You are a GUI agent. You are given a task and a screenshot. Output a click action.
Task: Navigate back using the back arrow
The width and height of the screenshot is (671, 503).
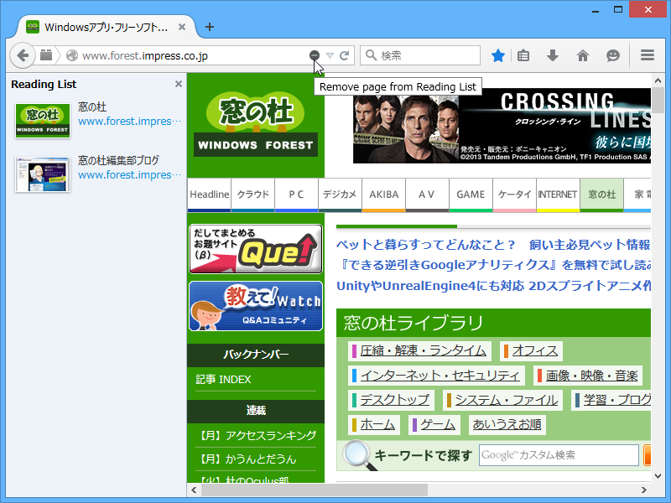click(23, 55)
